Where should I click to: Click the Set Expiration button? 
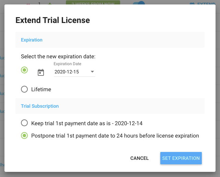click(181, 158)
